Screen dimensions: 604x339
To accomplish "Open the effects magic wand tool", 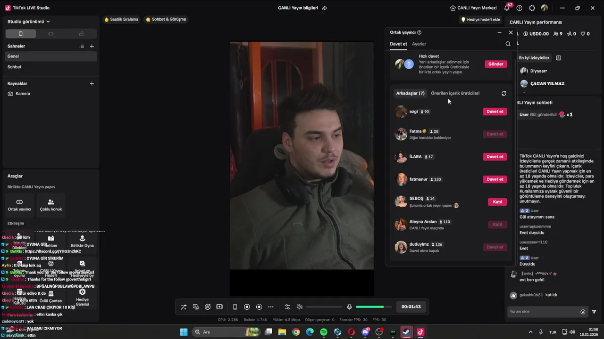I will point(184,307).
